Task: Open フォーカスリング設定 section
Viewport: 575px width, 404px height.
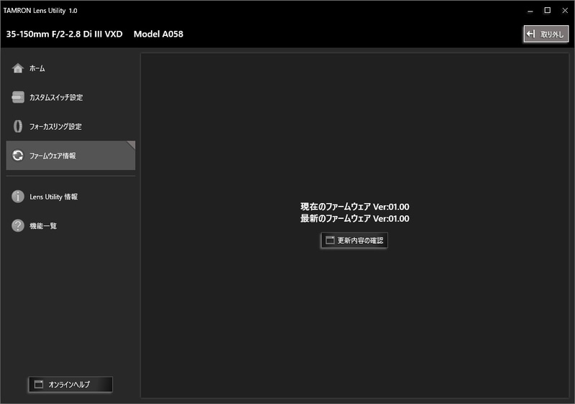Action: point(56,126)
